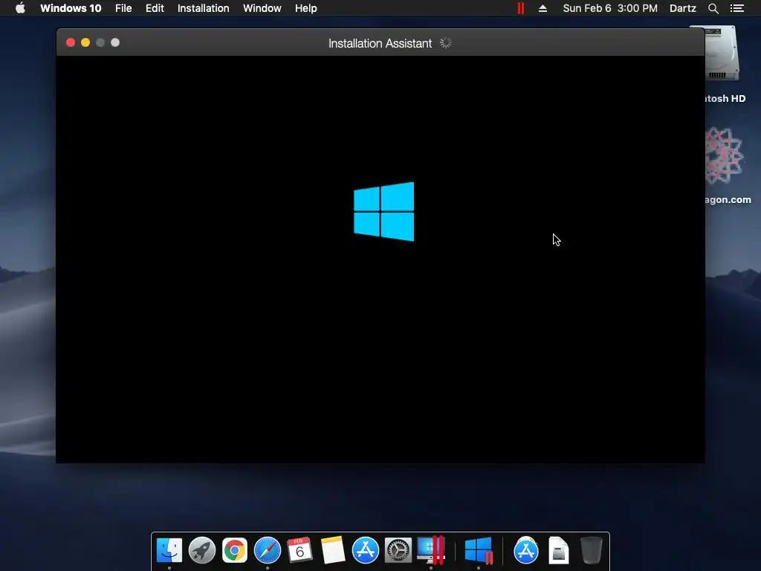This screenshot has width=761, height=571.
Task: Open Parallels Desktop in the Dock
Action: (431, 550)
